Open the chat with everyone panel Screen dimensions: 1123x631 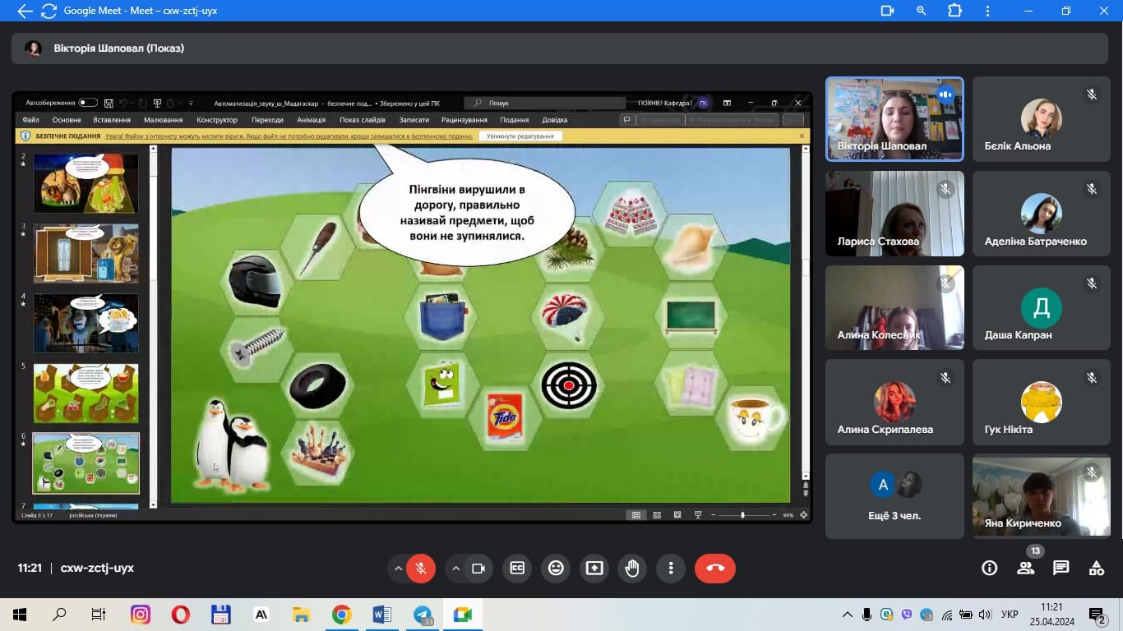click(x=1061, y=568)
